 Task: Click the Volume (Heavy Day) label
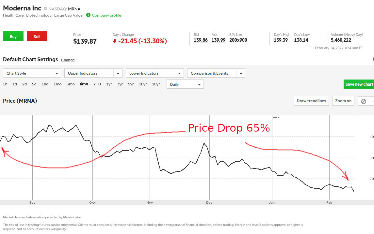tap(347, 35)
